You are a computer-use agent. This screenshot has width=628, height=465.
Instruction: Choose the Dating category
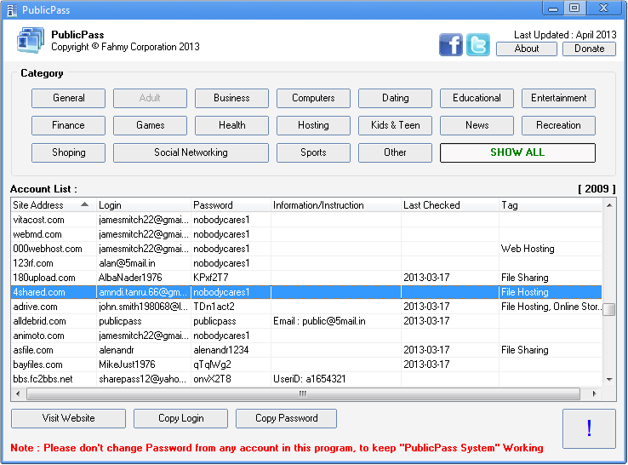click(x=395, y=98)
